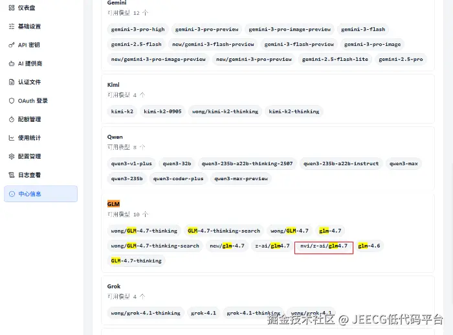Click the basic settings sliders icon
Viewport: 453px width, 335px height.
click(x=12, y=27)
